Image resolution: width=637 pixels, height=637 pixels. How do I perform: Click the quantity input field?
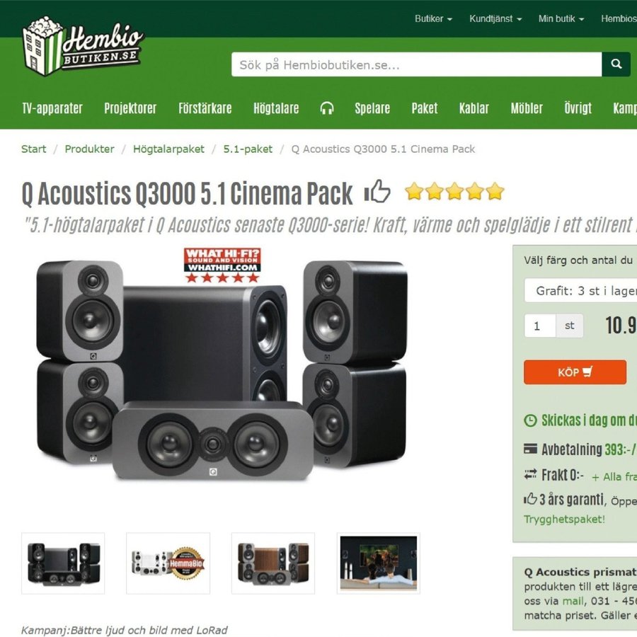pos(540,326)
